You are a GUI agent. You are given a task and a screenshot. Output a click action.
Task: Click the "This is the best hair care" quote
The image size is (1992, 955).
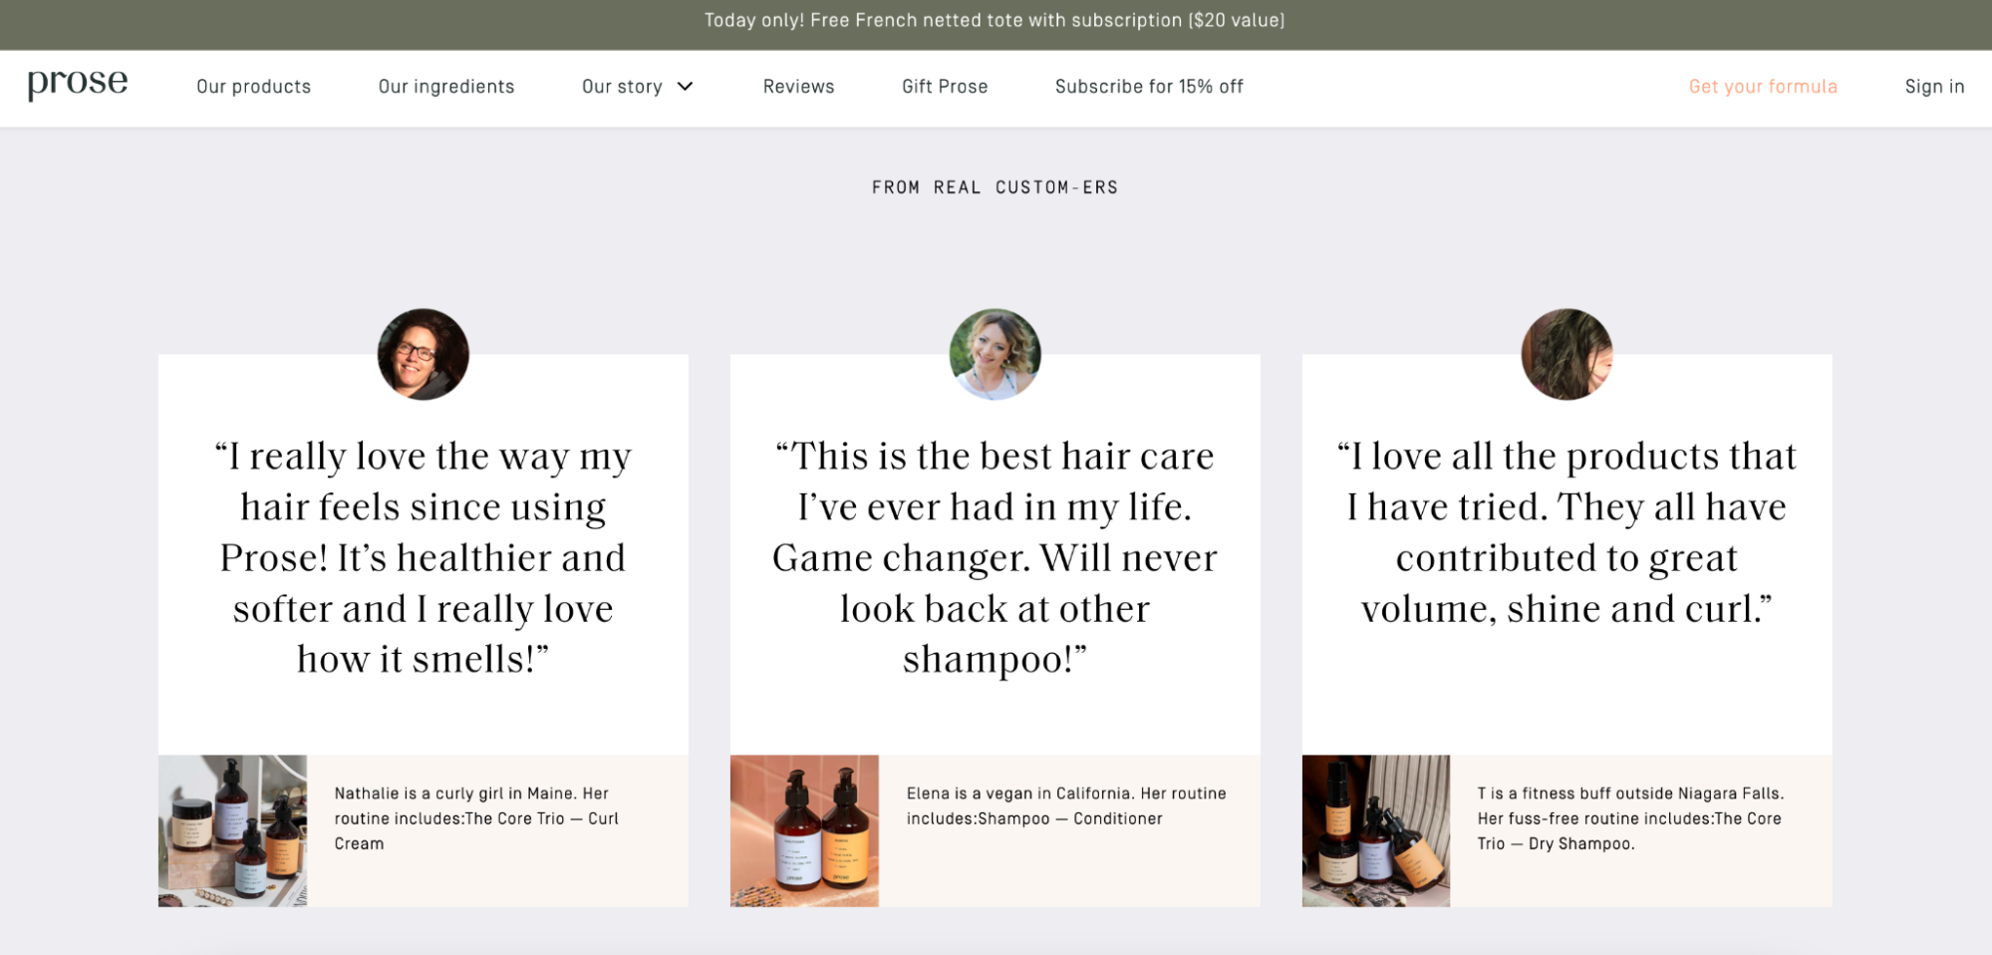(x=996, y=557)
